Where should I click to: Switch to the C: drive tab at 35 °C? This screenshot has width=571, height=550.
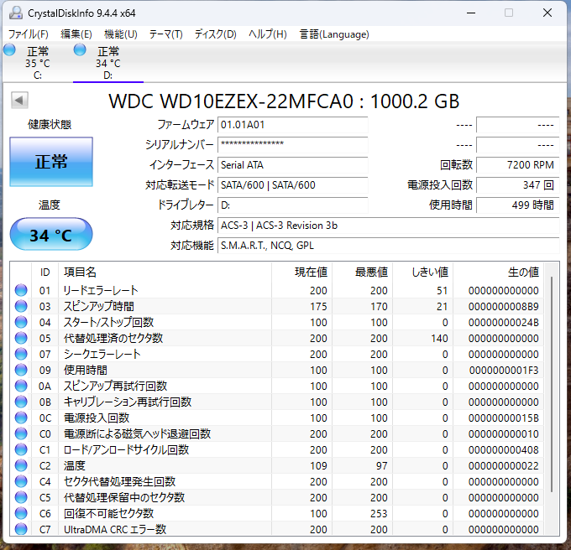[x=38, y=63]
